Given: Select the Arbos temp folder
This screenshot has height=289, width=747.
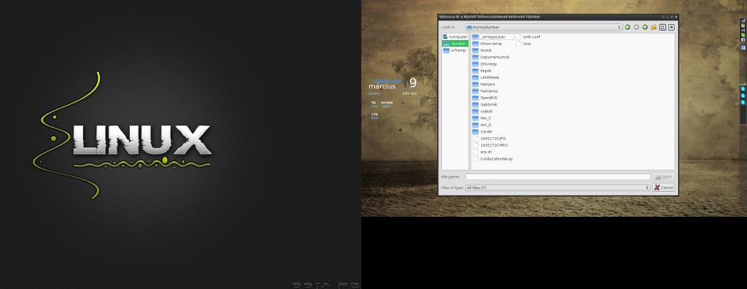Looking at the screenshot, I should [x=487, y=43].
